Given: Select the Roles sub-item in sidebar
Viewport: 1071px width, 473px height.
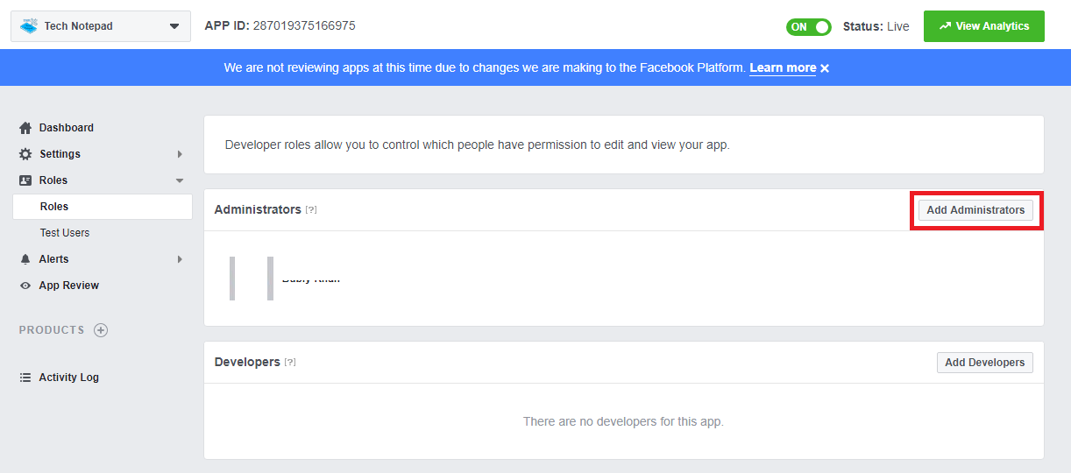Looking at the screenshot, I should [54, 207].
